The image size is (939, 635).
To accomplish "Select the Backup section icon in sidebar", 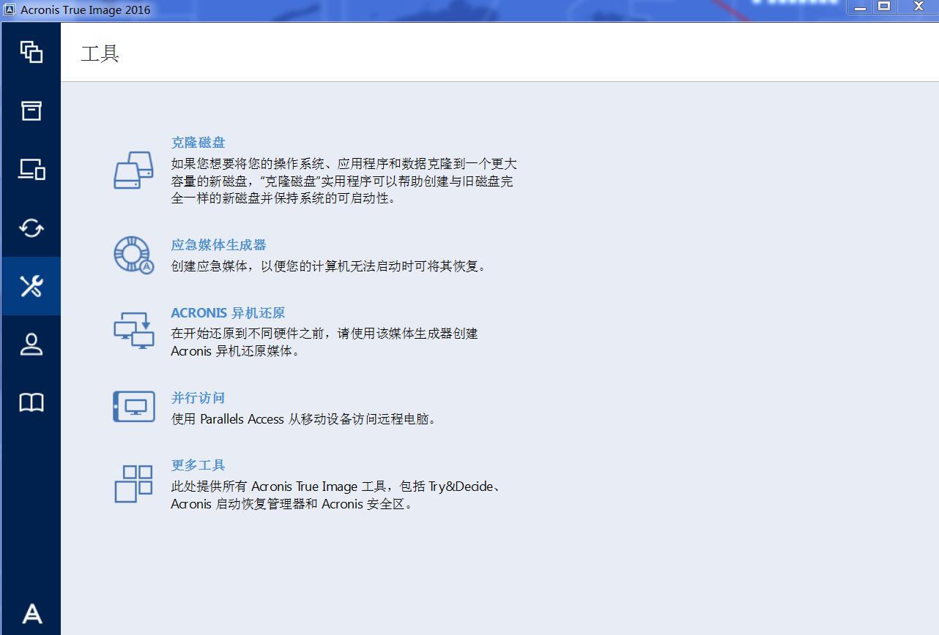I will [x=31, y=53].
